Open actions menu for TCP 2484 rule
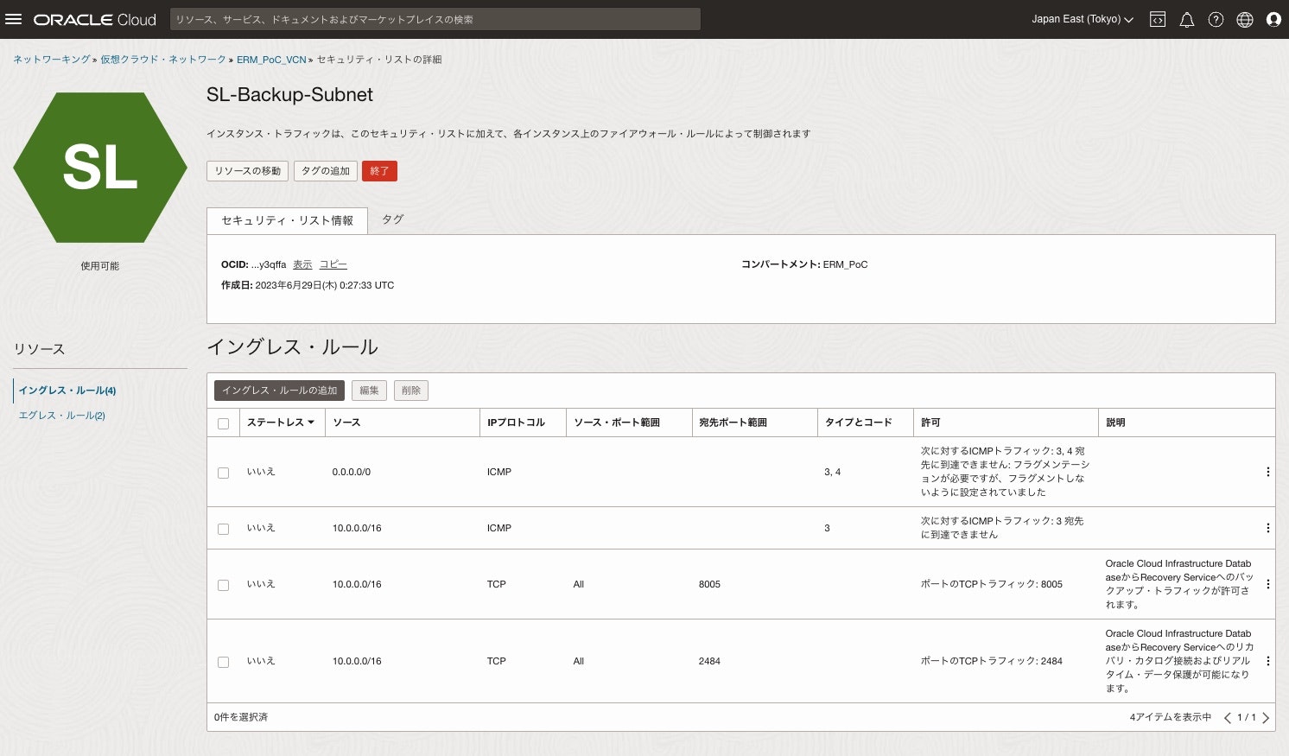1289x756 pixels. click(1267, 661)
